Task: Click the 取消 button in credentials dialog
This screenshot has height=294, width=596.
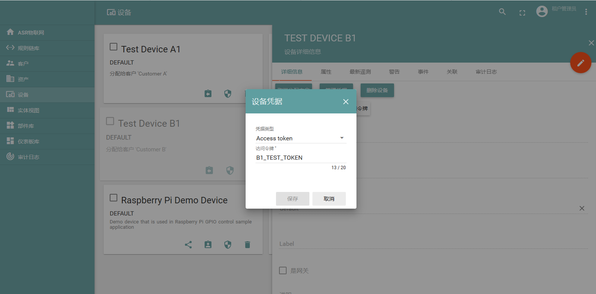Action: point(329,199)
